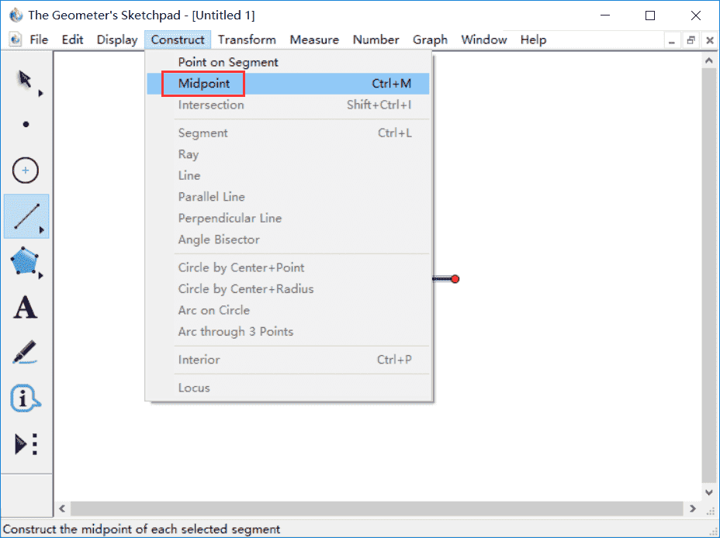Maximize the Sketchpad application window
Viewport: 720px width, 538px height.
649,16
